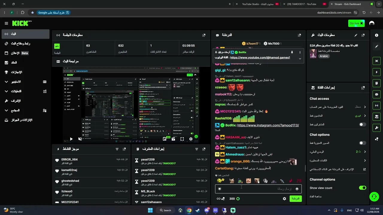Screen dimensions: 383x215
Task: Toggle the wrench stream info widget in the right sidebar
Action: 377,128
